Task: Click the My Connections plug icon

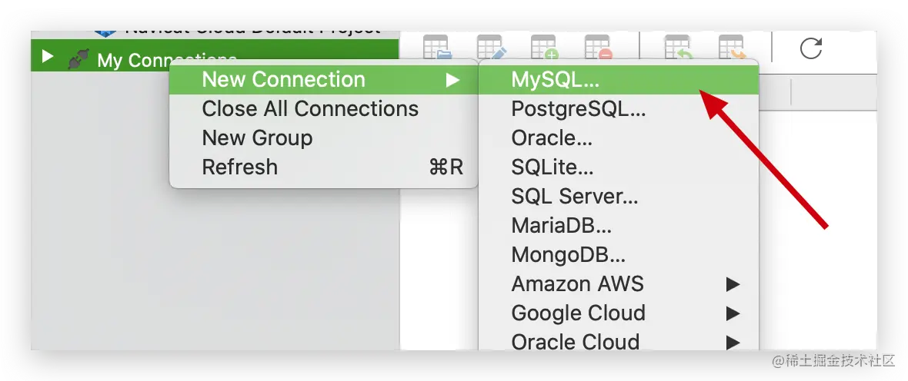Action: [x=78, y=59]
